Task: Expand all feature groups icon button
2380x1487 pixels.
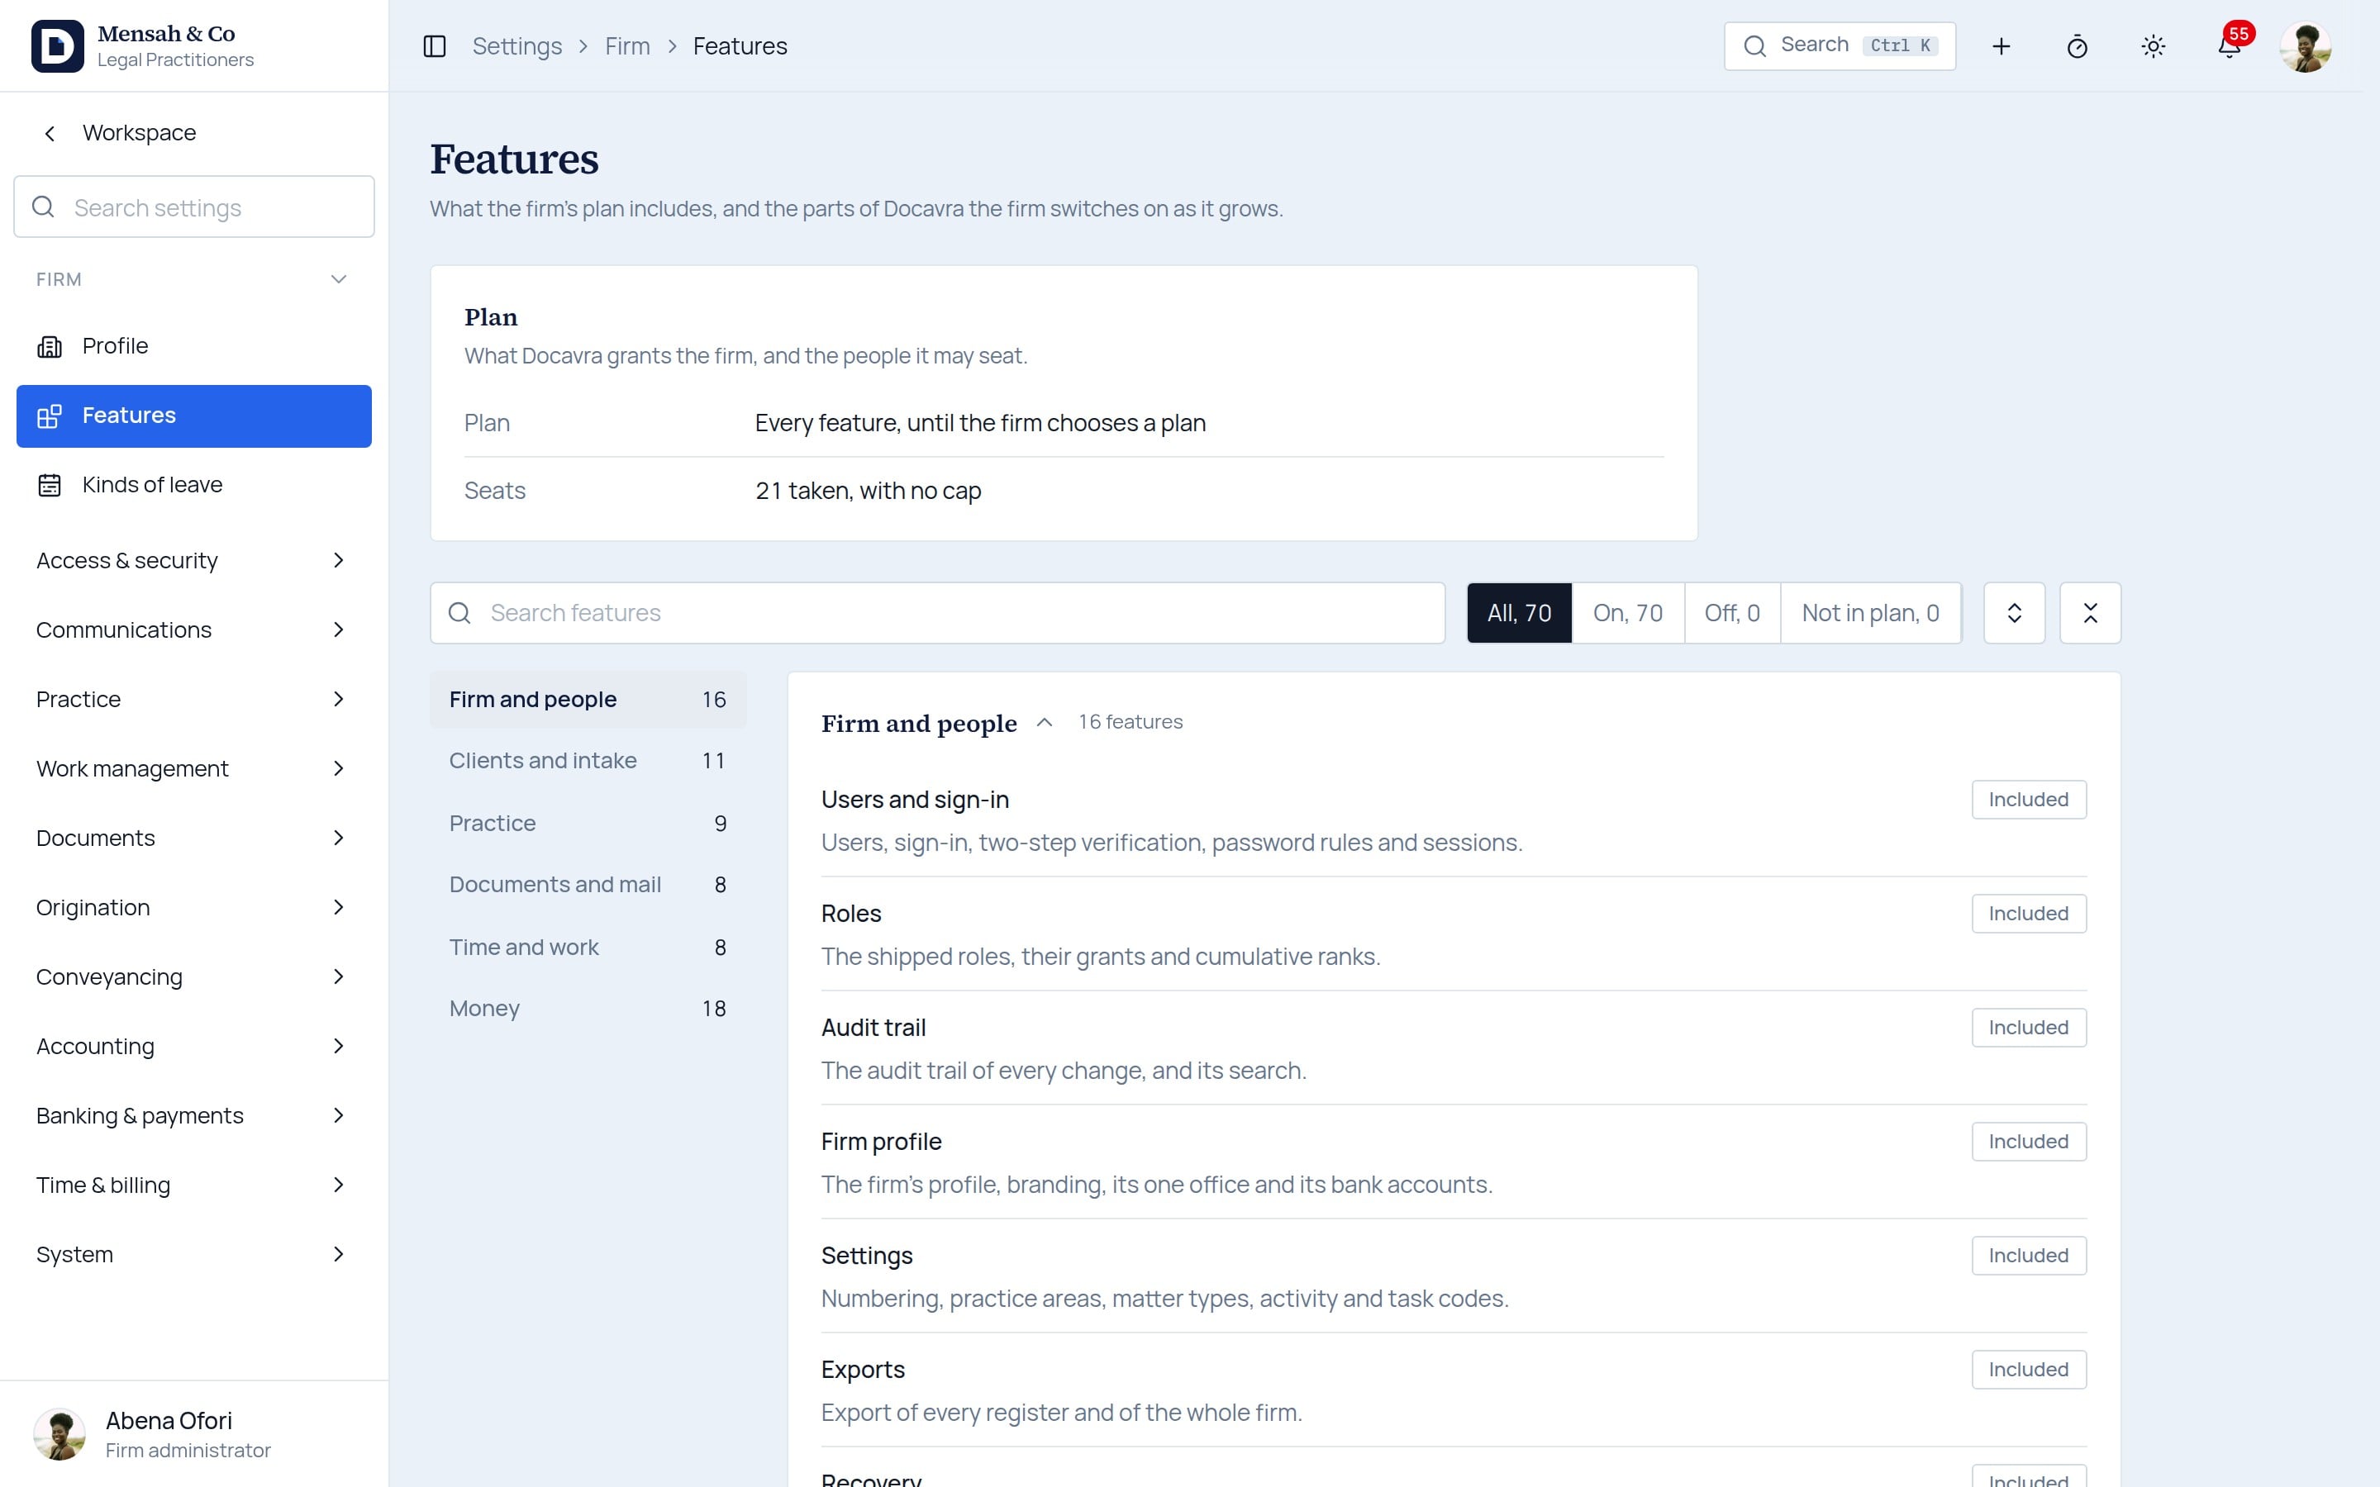Action: [2014, 613]
